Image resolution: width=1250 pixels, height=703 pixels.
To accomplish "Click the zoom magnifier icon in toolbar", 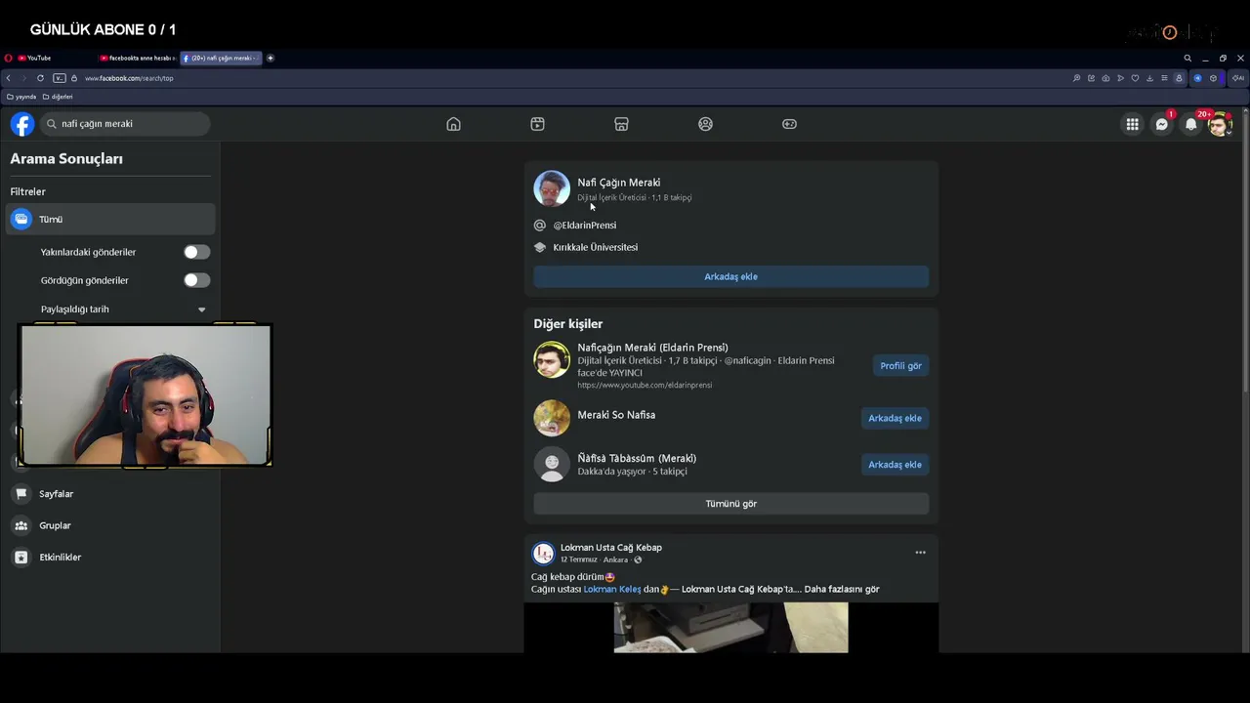I will [x=1076, y=78].
